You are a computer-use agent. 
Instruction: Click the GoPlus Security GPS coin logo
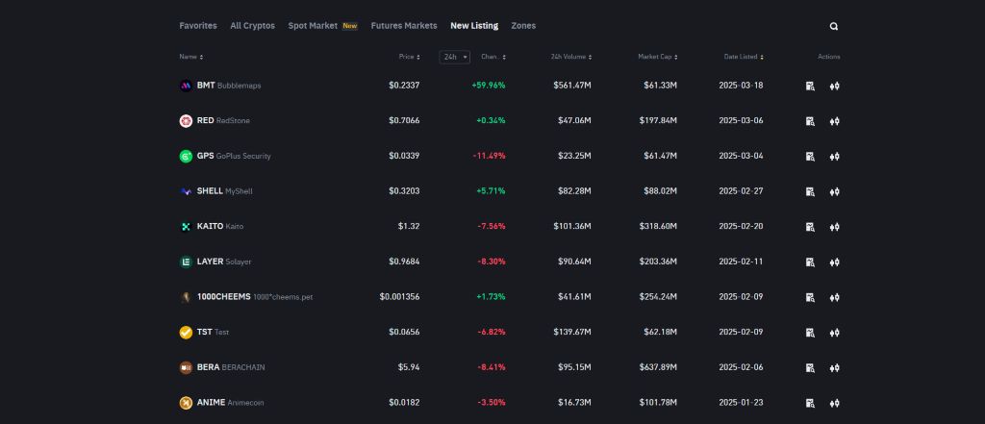(186, 157)
